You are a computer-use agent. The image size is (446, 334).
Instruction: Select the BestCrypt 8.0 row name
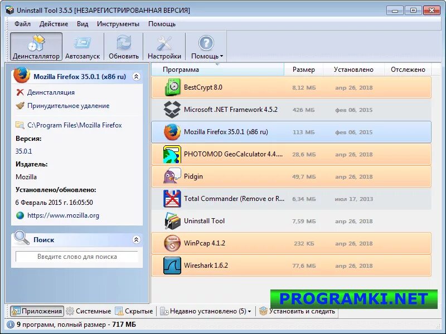click(x=203, y=87)
